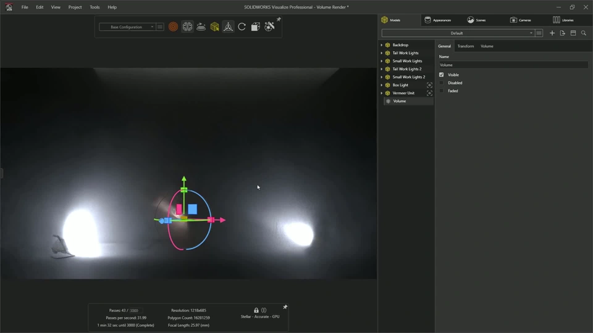
Task: Uncheck the Visible checkbox
Action: point(441,75)
